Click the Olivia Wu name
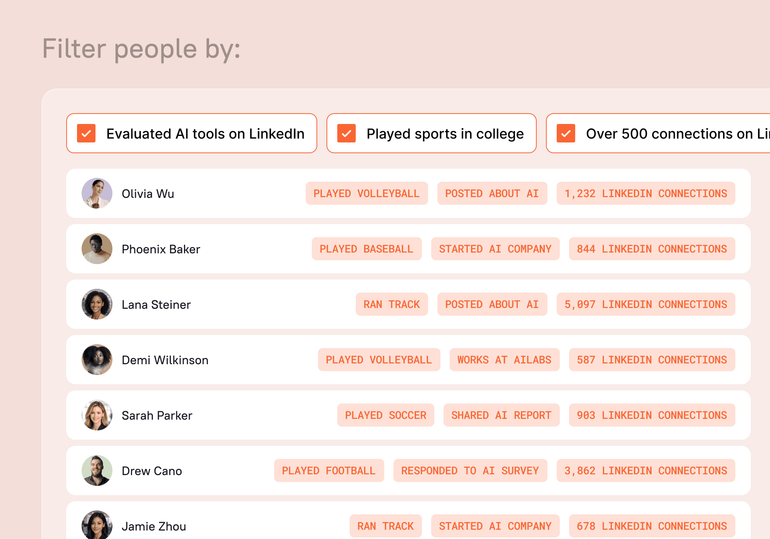 pyautogui.click(x=148, y=194)
